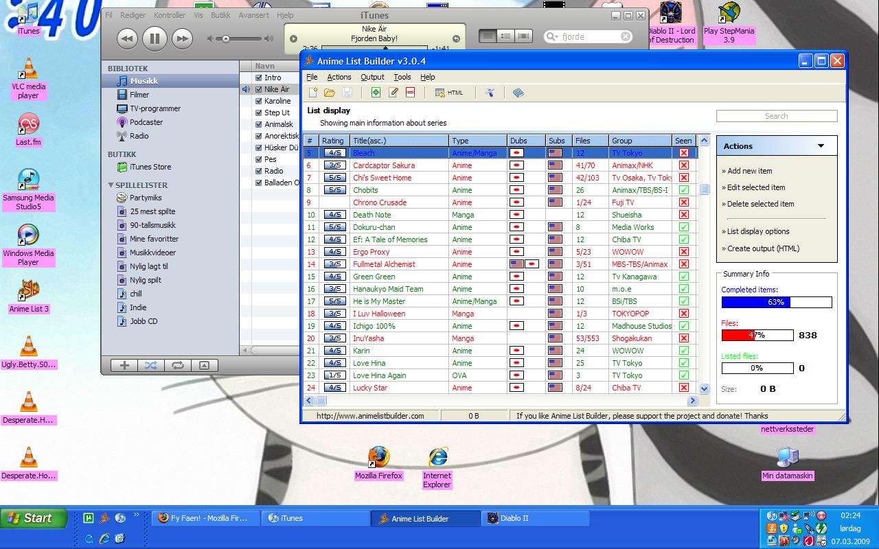Toggle the Seen mark for Lucky Star
The width and height of the screenshot is (879, 549).
(x=683, y=388)
